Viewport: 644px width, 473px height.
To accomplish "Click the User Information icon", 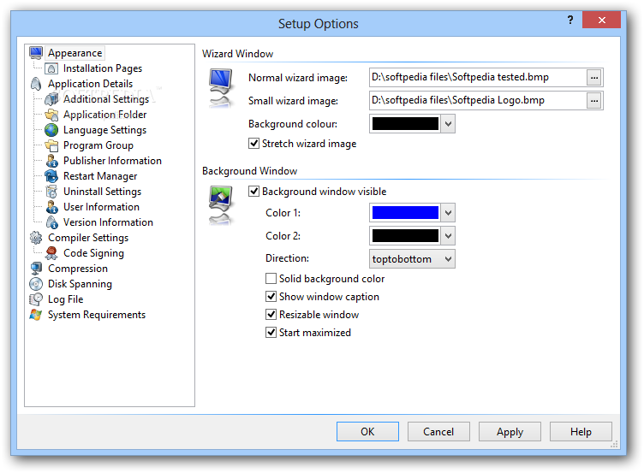I will (x=51, y=207).
